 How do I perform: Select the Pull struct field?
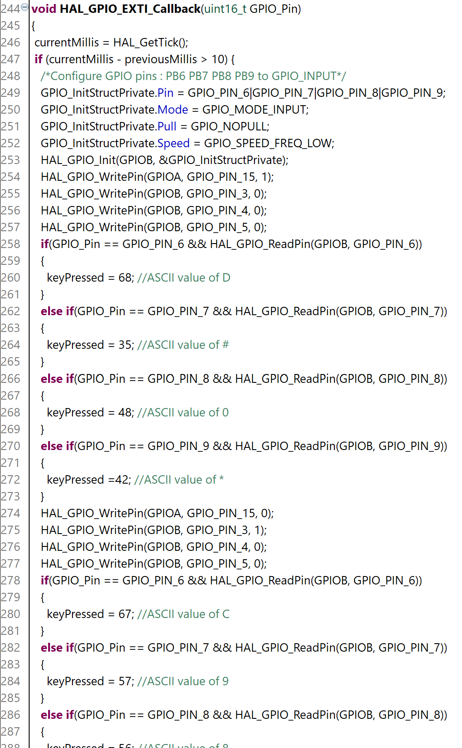[x=167, y=126]
